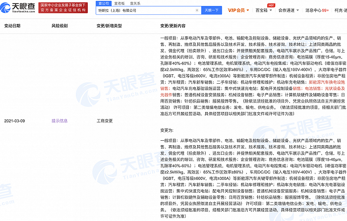
Task: Open the 柯克 user account menu
Action: 341,10
